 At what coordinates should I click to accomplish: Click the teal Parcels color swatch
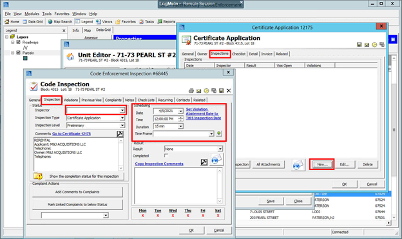coord(25,58)
